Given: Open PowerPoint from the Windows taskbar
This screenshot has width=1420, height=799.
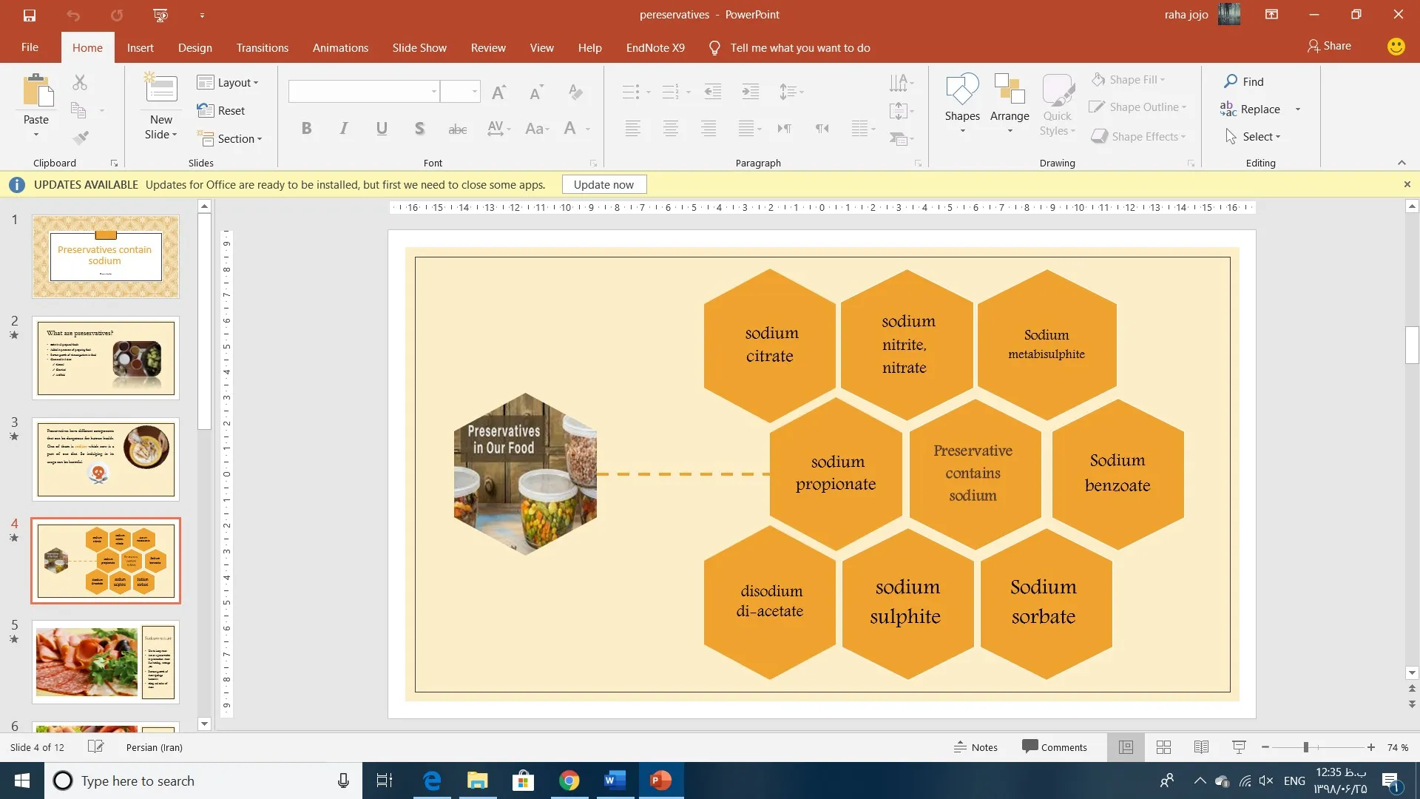Looking at the screenshot, I should tap(660, 781).
